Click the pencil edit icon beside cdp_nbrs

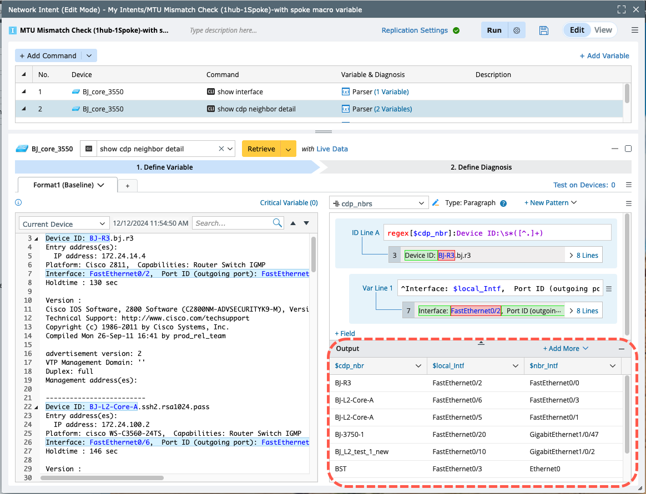point(436,203)
